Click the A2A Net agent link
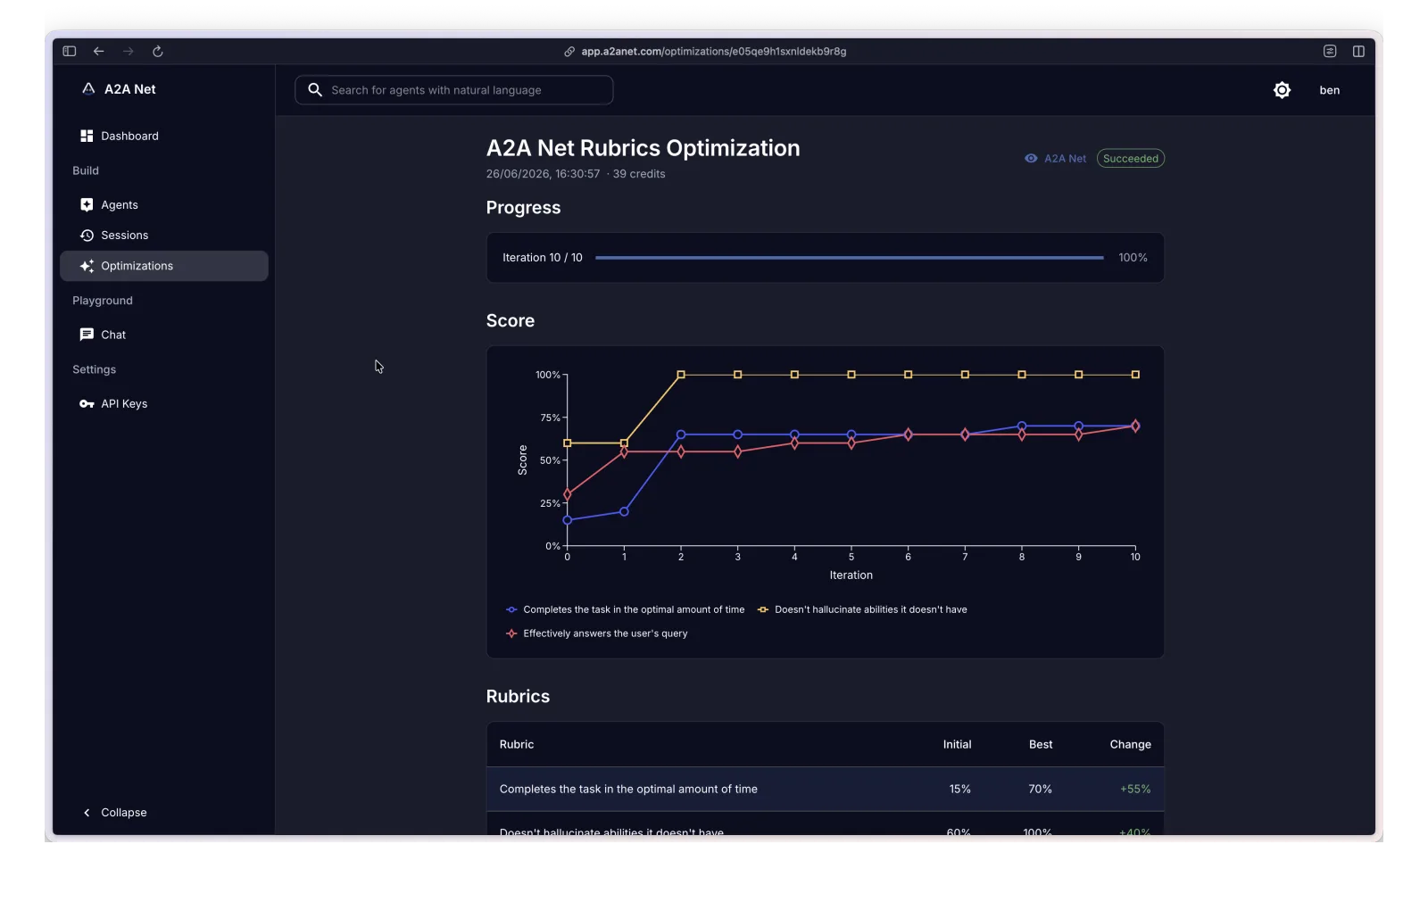This screenshot has width=1428, height=902. pos(1065,159)
